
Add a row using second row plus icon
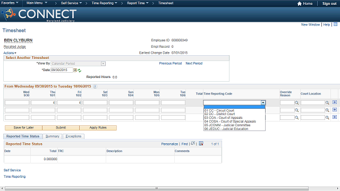[x=335, y=110]
